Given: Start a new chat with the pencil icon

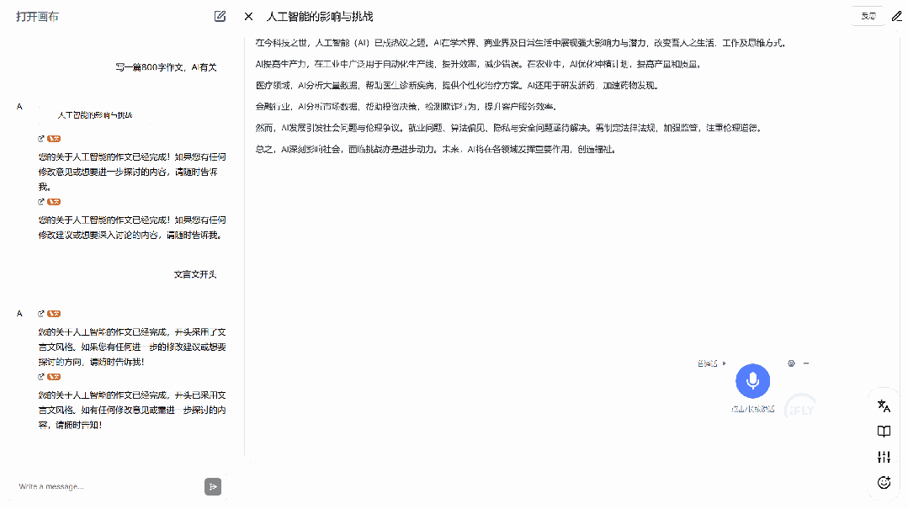Looking at the screenshot, I should (x=220, y=16).
